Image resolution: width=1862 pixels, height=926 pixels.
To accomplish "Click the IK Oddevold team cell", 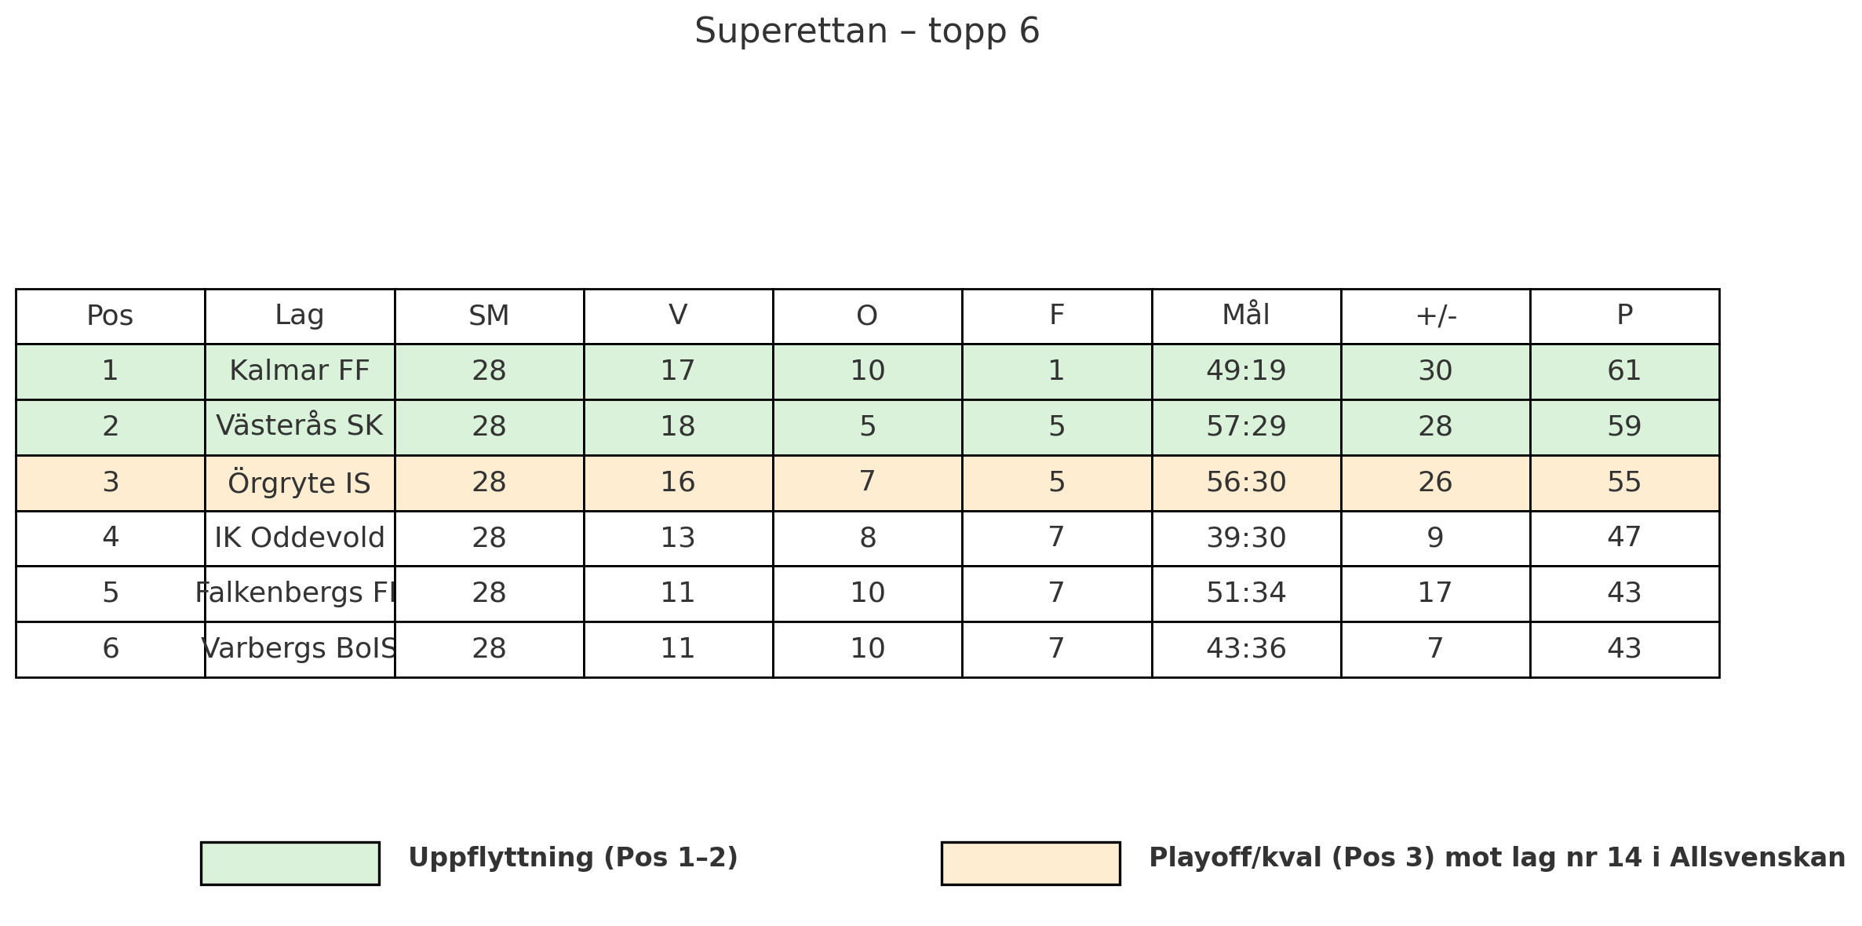I will (299, 538).
